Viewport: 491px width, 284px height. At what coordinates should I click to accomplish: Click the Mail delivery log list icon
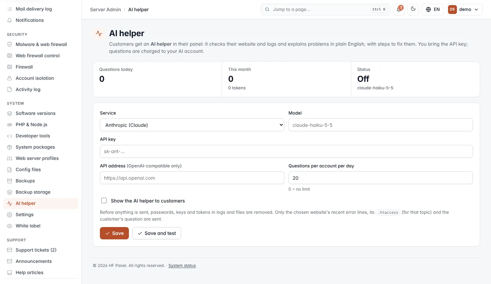coord(10,9)
